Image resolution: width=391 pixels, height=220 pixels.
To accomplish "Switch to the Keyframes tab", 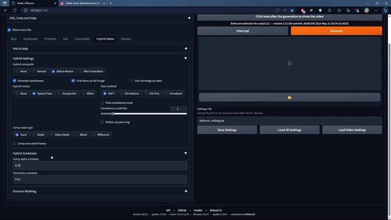I will pyautogui.click(x=31, y=39).
